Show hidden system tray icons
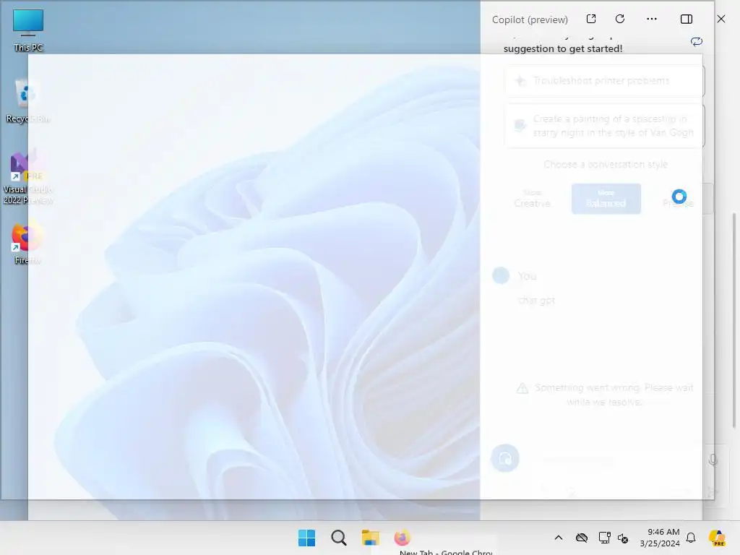740x555 pixels. pyautogui.click(x=559, y=538)
